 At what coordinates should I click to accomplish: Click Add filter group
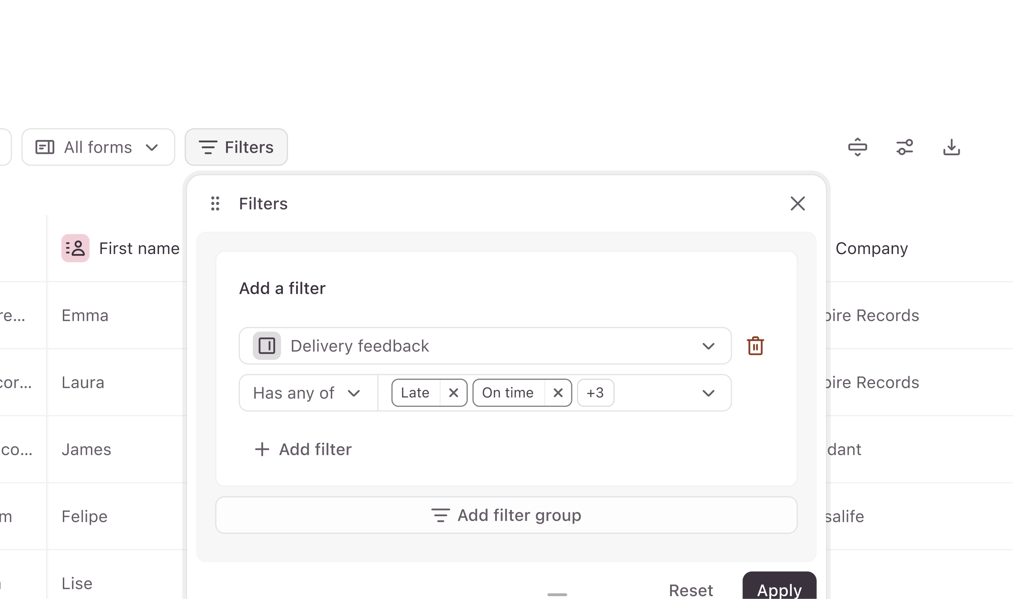506,515
